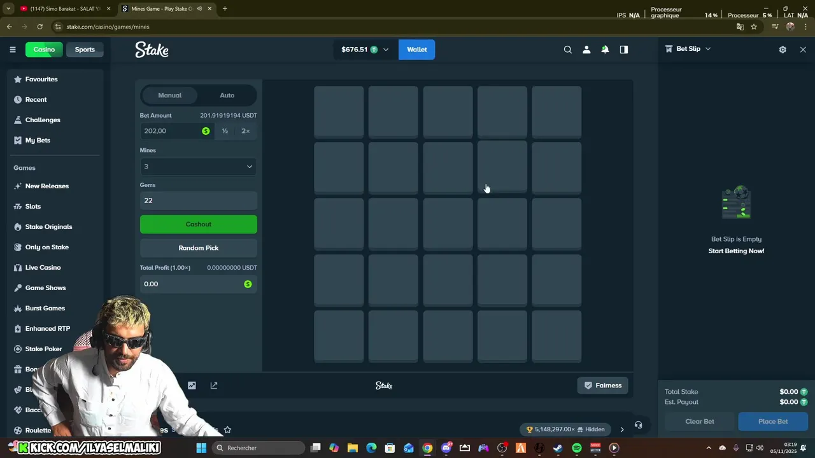This screenshot has width=815, height=458.
Task: Click the Total Profit currency coin icon
Action: point(248,284)
